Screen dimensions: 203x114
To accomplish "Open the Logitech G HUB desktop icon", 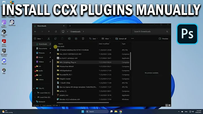I will (4, 33).
